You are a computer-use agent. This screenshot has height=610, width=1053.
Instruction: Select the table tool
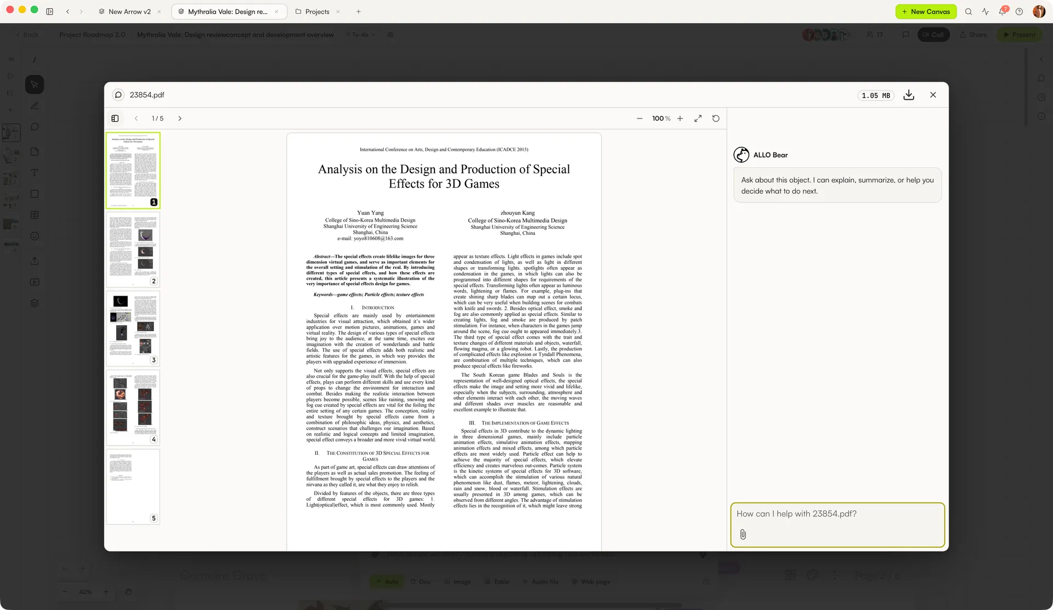(35, 215)
